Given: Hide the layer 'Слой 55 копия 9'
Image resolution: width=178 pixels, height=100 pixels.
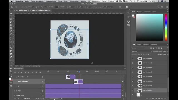Looking at the screenshot, I should [x=132, y=77].
